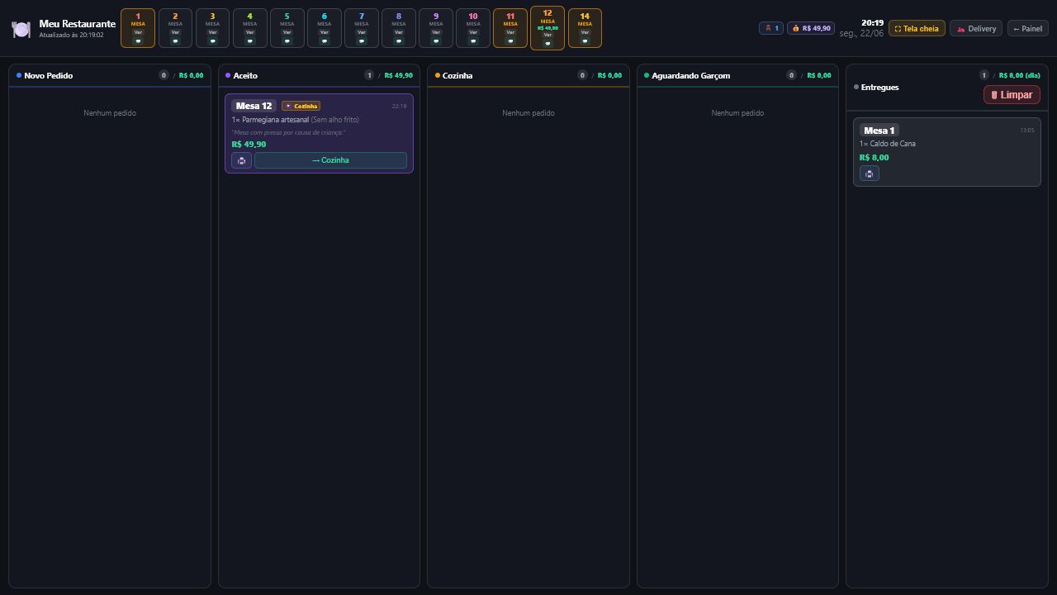
Task: Click 'Nenhum pedido' in Aguardando Garçom column
Action: tap(737, 113)
